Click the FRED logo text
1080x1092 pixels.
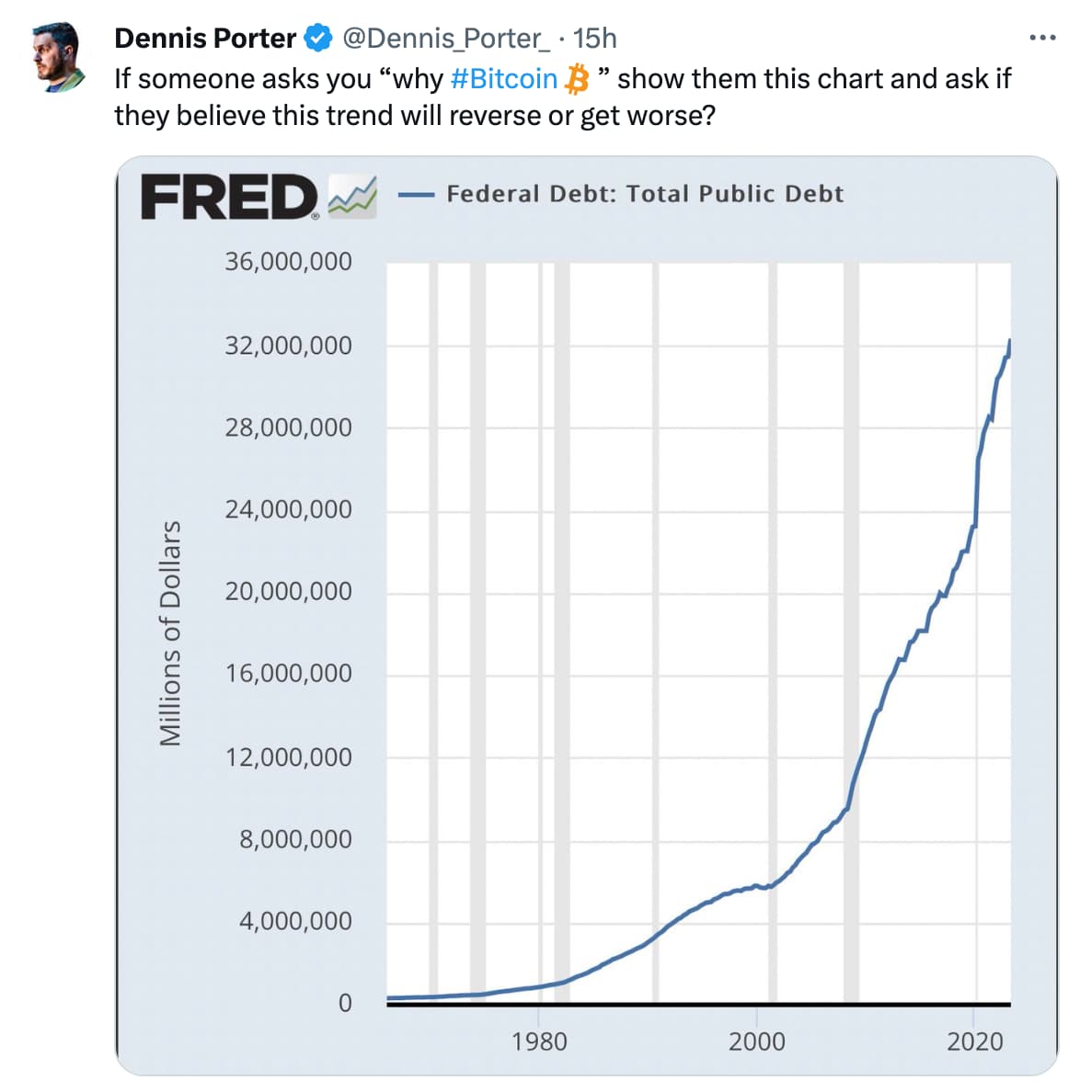(x=229, y=198)
